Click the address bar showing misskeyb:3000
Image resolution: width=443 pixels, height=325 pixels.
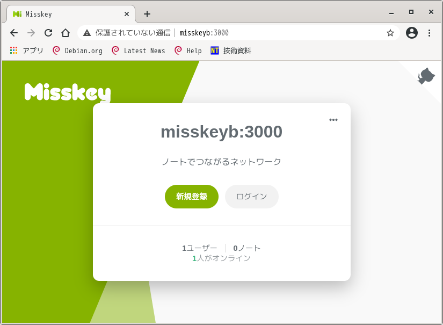tap(238, 33)
